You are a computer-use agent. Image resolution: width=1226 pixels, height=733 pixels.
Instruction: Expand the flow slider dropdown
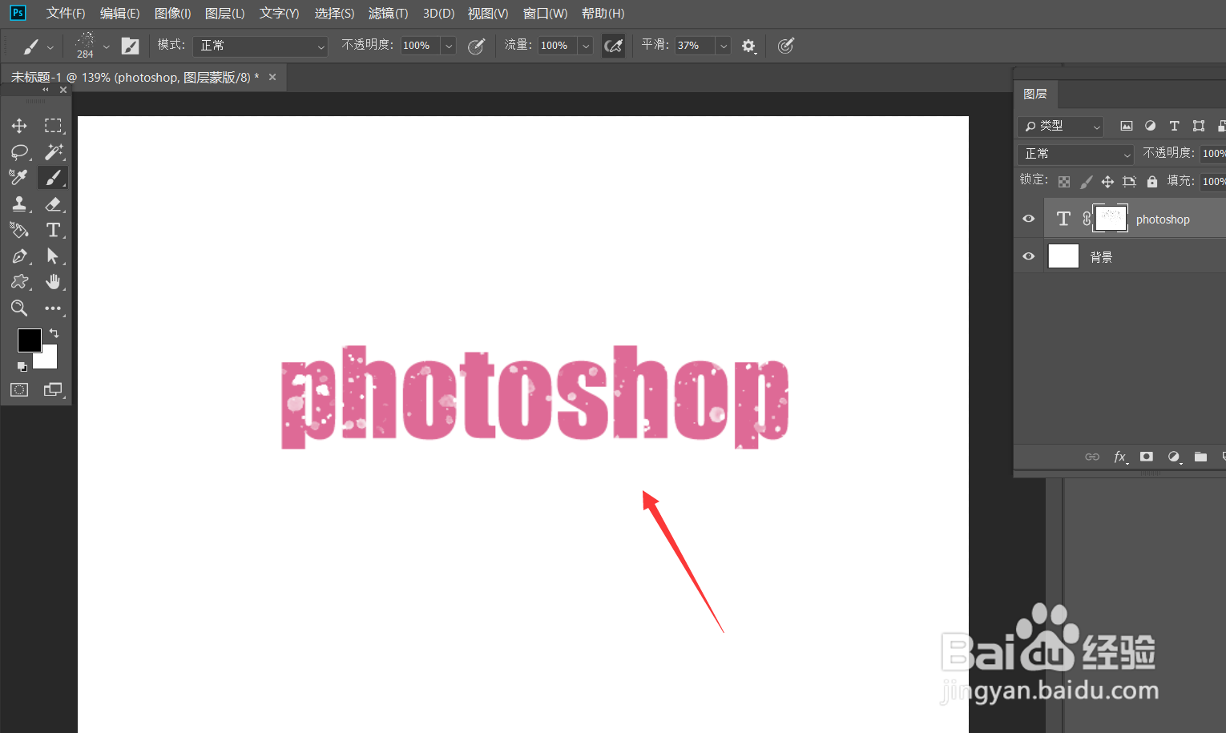pyautogui.click(x=586, y=46)
